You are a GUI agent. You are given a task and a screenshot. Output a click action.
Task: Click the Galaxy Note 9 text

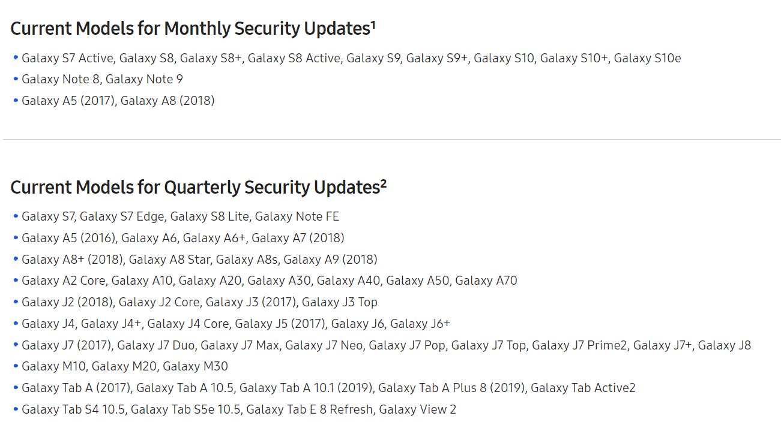point(144,79)
